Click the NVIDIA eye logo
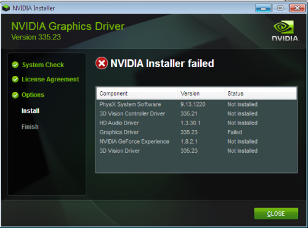The image size is (308, 228). click(283, 27)
